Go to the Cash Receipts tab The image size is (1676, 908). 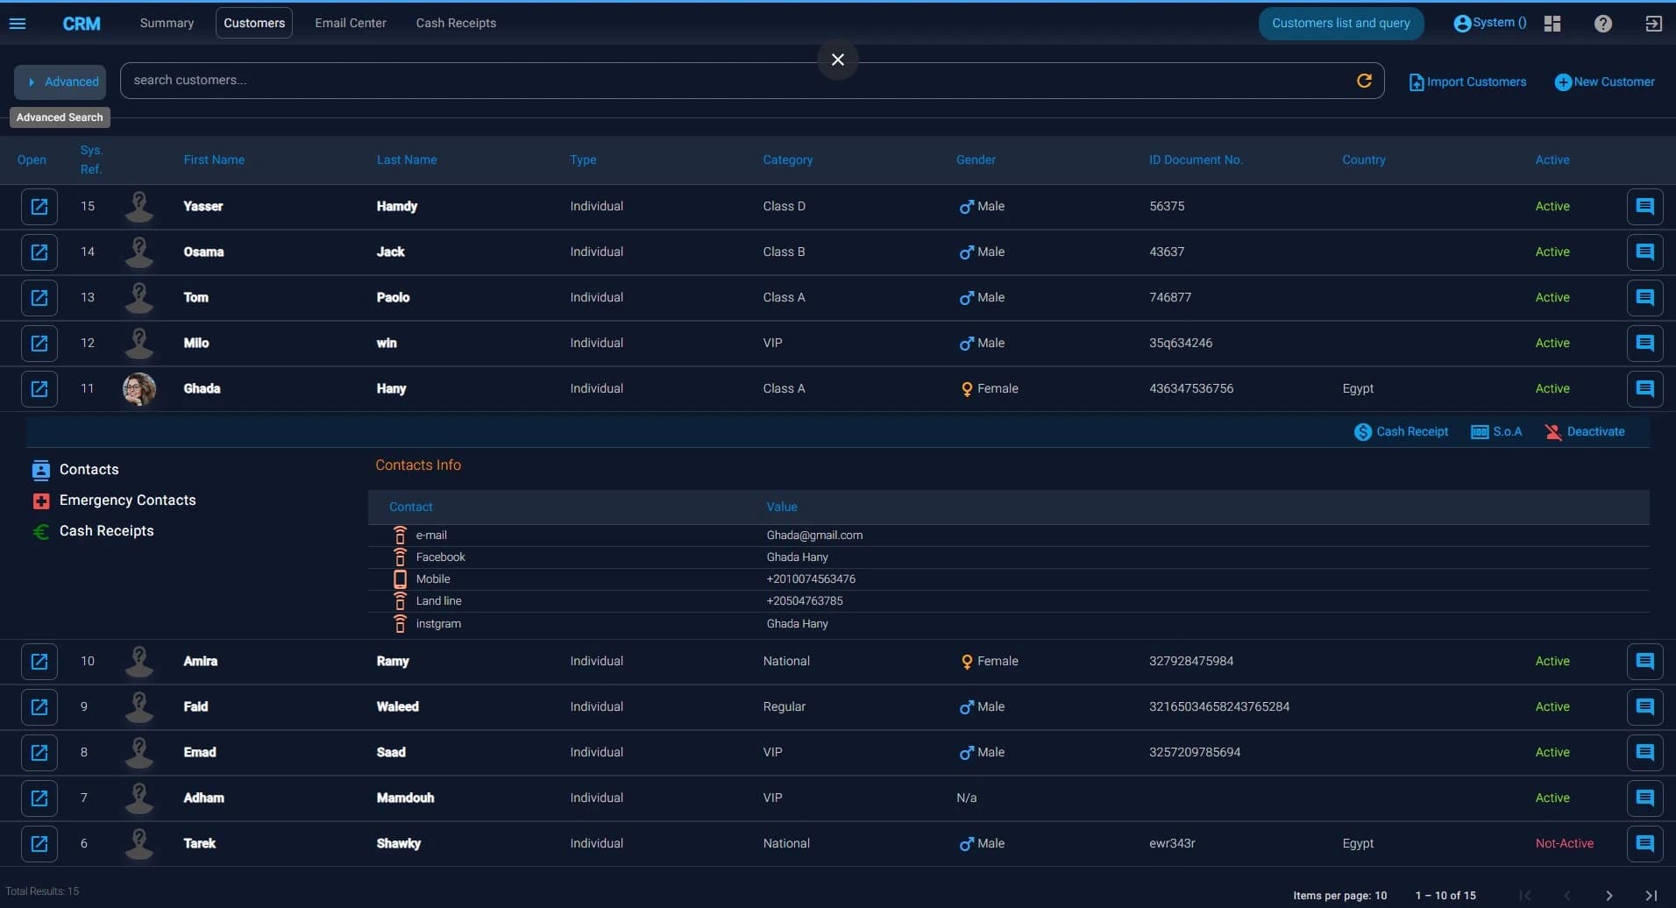(x=456, y=23)
